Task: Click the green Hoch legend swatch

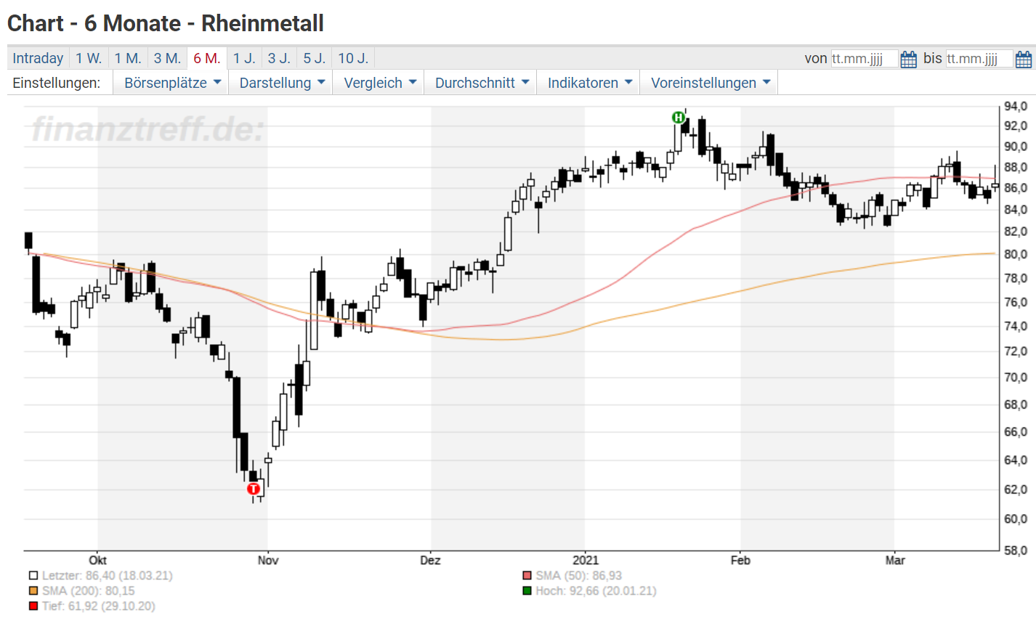Action: coord(527,591)
